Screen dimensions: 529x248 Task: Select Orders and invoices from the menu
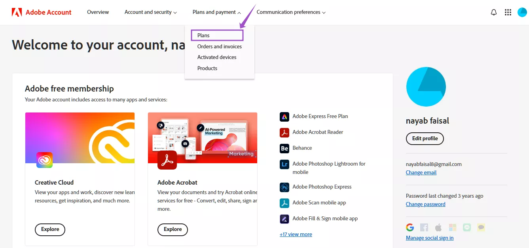220,46
